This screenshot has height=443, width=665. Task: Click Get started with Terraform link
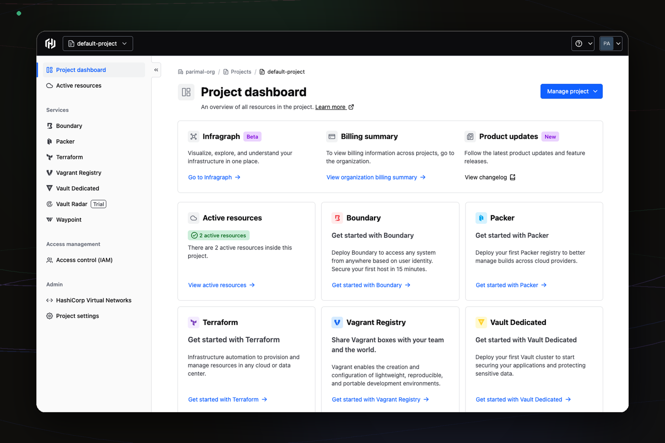(228, 399)
